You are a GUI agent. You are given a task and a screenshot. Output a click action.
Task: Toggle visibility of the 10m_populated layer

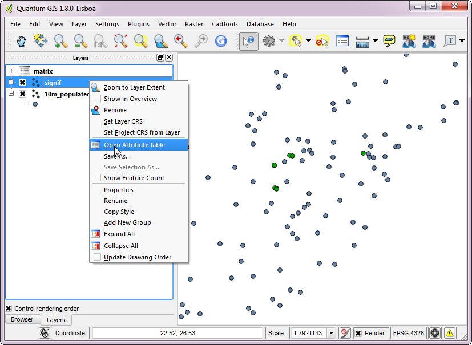point(22,94)
